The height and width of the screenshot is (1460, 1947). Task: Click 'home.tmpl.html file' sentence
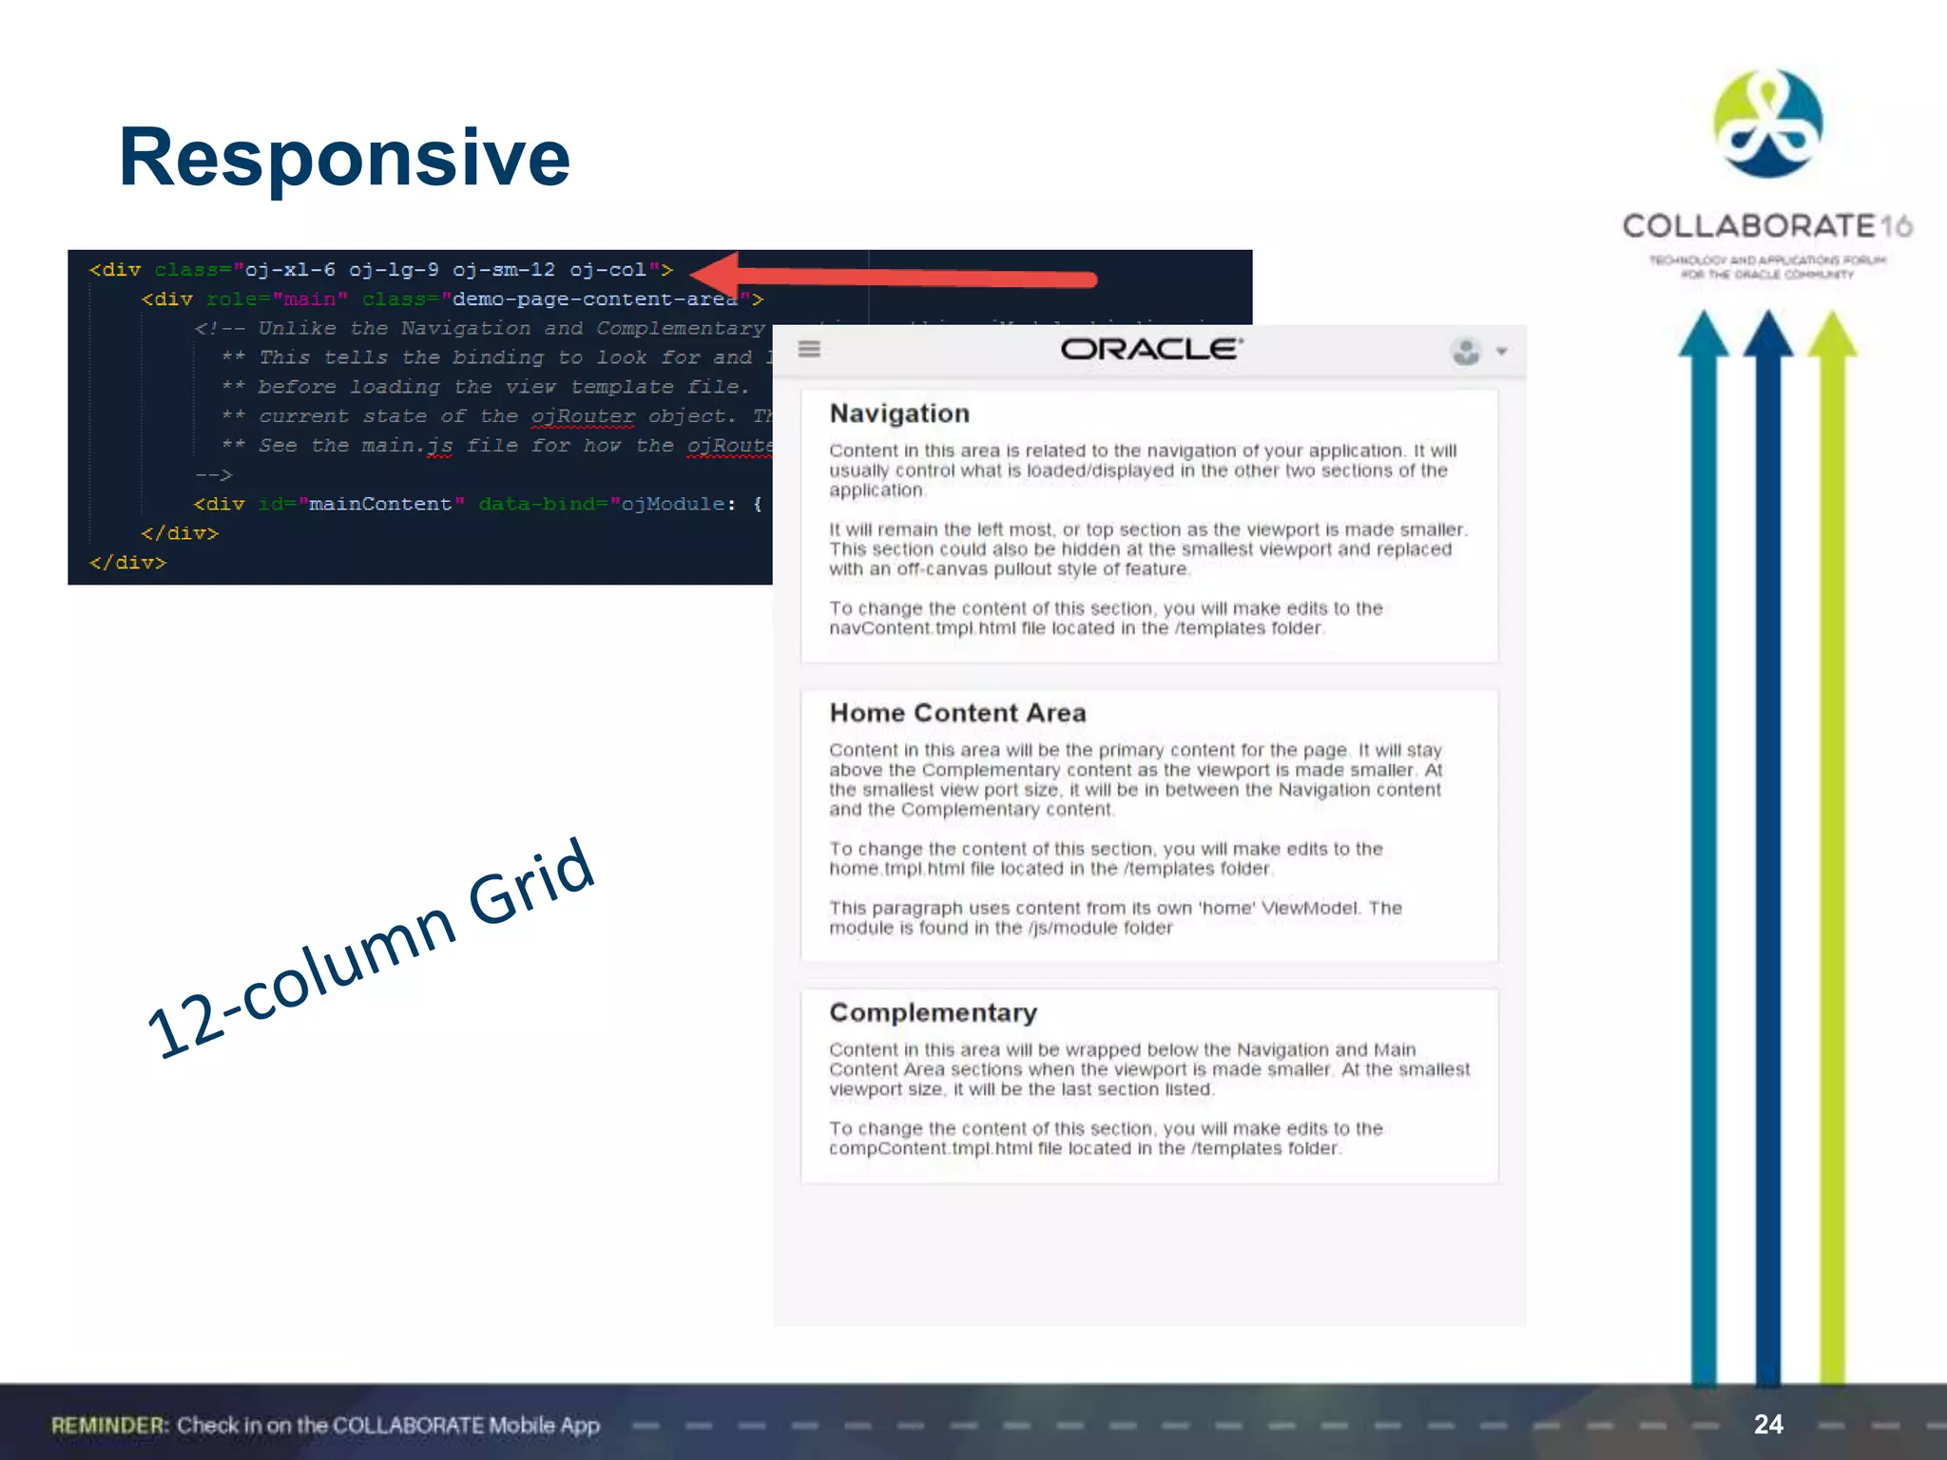(1106, 858)
